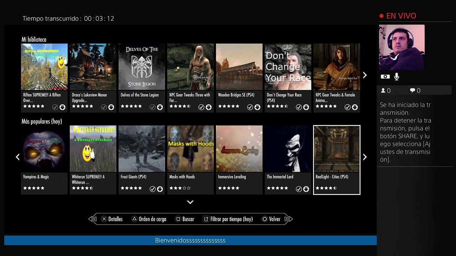Click the EN VIVO live indicator
The image size is (456, 256).
tap(398, 16)
